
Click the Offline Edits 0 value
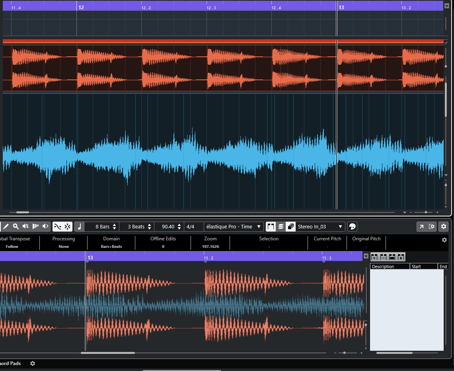(163, 246)
